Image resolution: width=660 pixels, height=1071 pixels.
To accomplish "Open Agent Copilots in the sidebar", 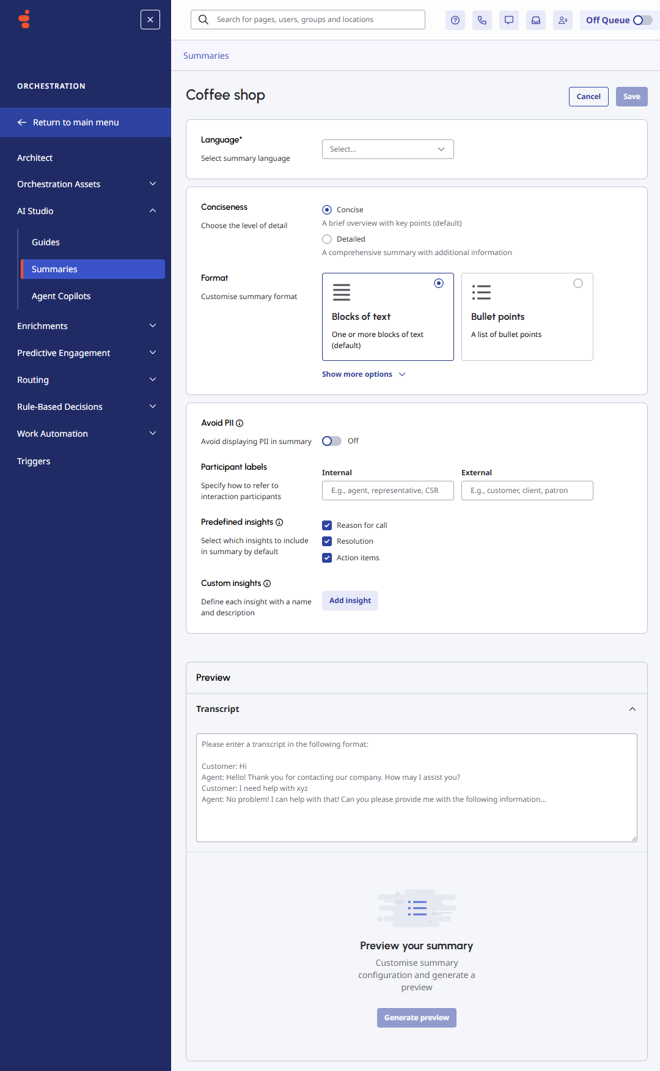I will click(61, 296).
